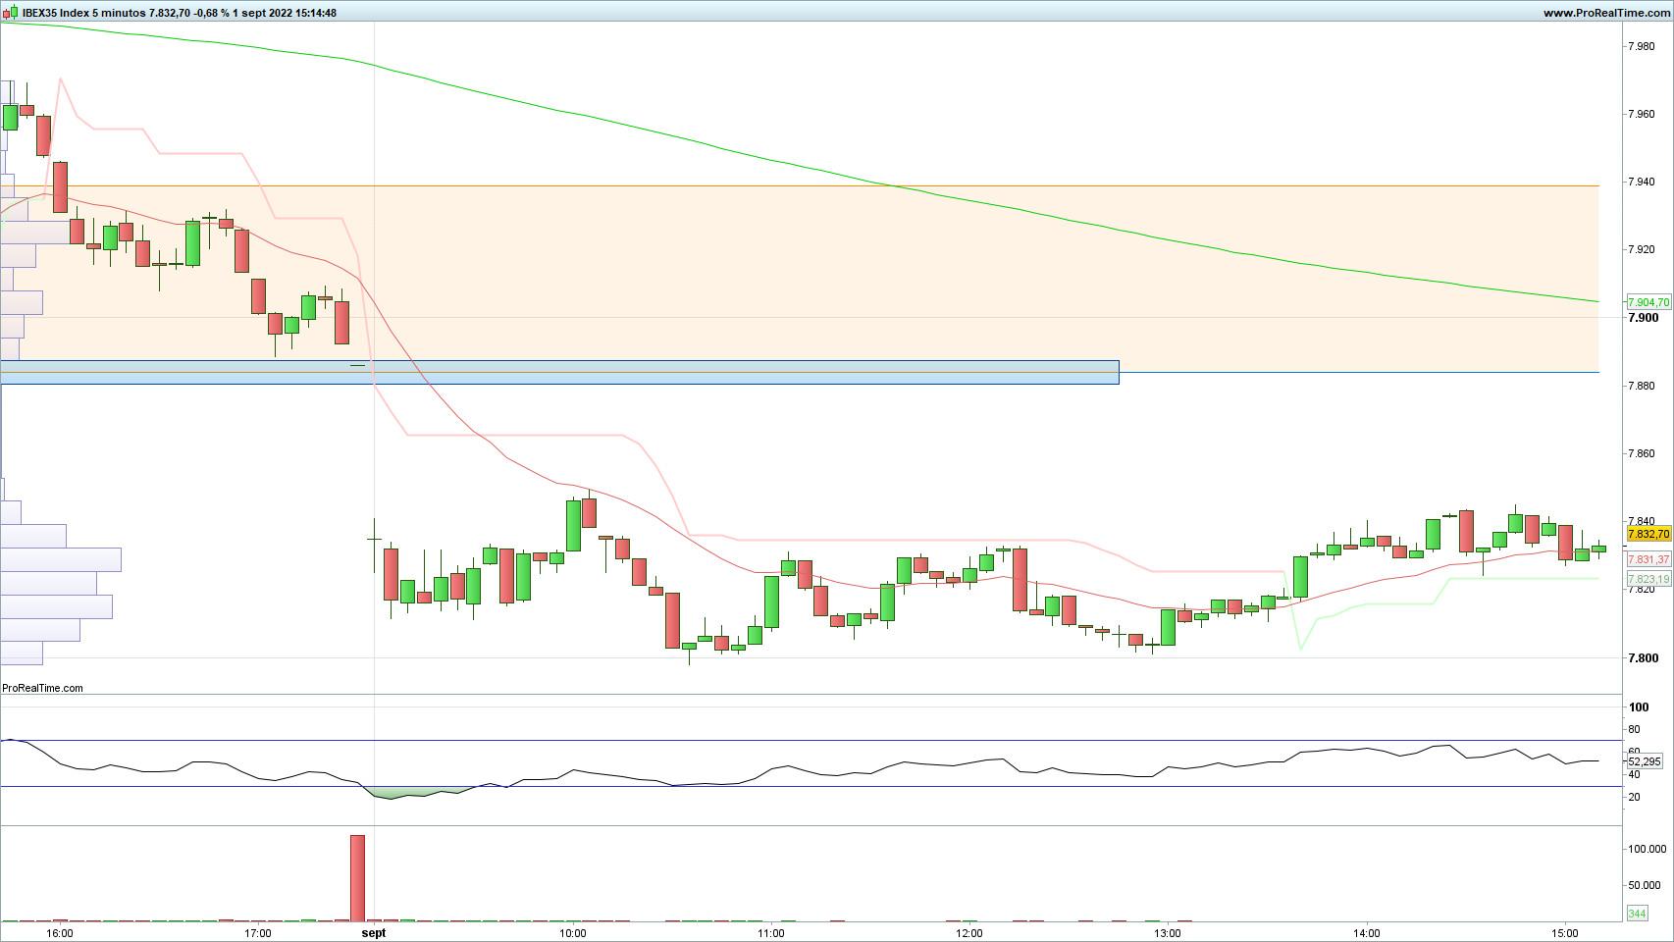Click the 100.000 volume scale label
The height and width of the screenshot is (942, 1674).
pos(1647,849)
